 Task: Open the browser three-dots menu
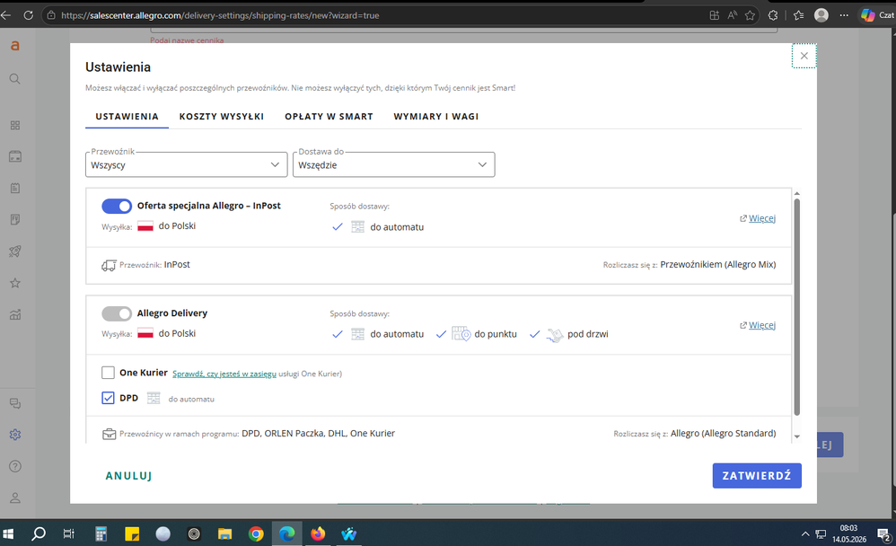click(844, 15)
